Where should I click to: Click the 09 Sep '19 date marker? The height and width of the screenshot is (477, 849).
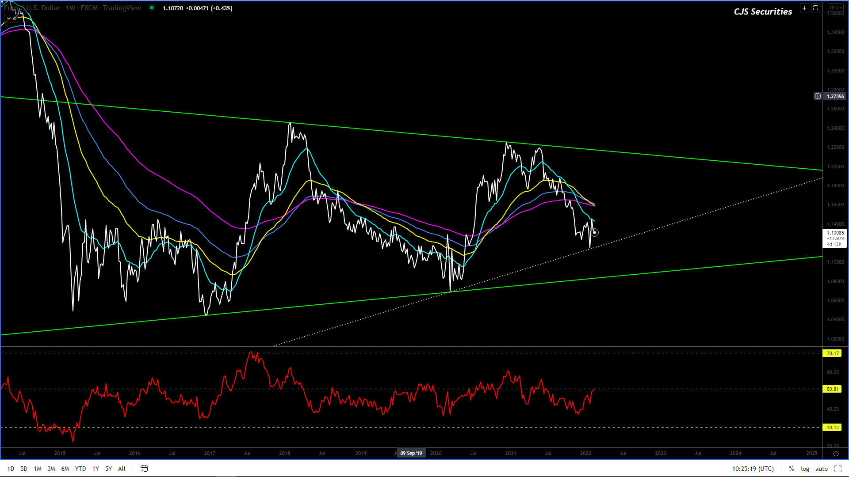click(x=411, y=453)
